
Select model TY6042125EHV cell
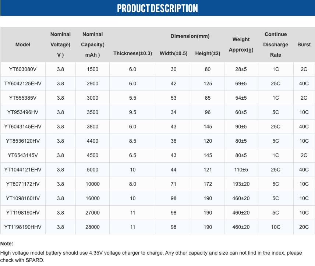tap(23, 84)
